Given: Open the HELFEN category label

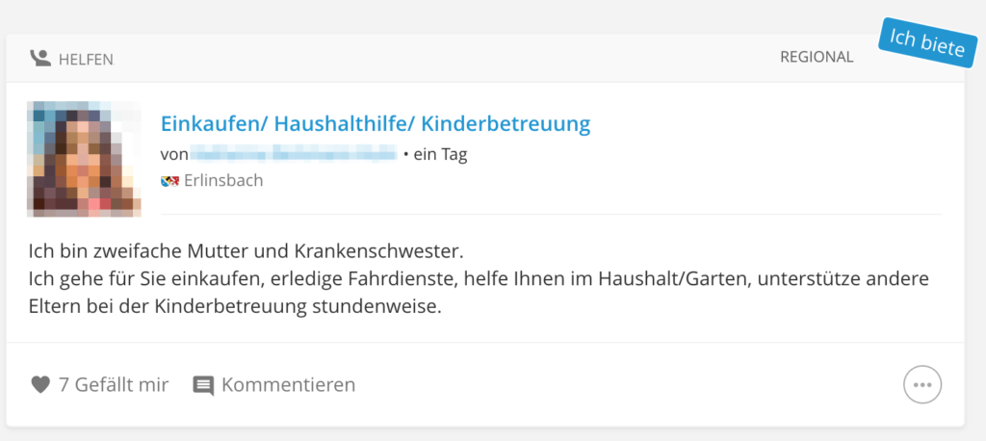Looking at the screenshot, I should coord(86,60).
